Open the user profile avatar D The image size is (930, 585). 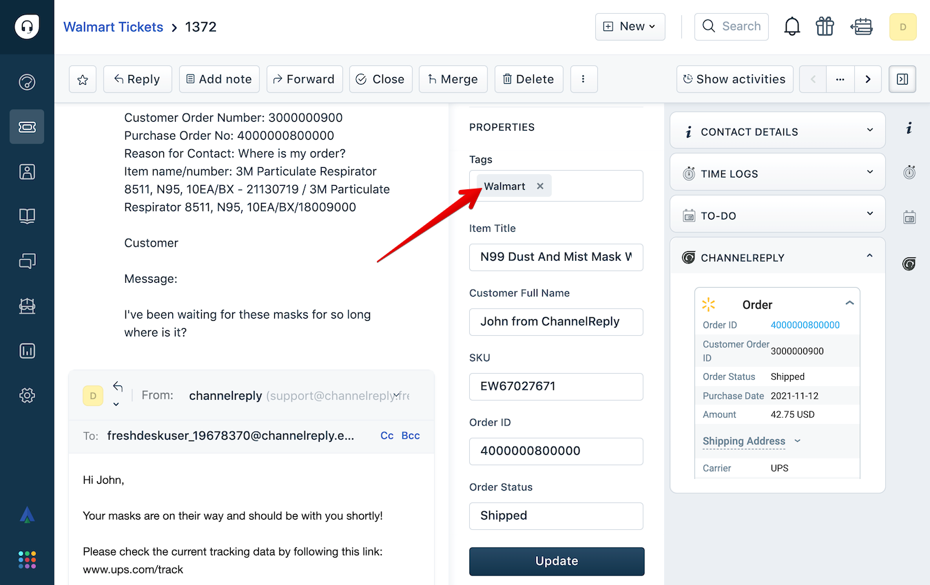coord(903,27)
